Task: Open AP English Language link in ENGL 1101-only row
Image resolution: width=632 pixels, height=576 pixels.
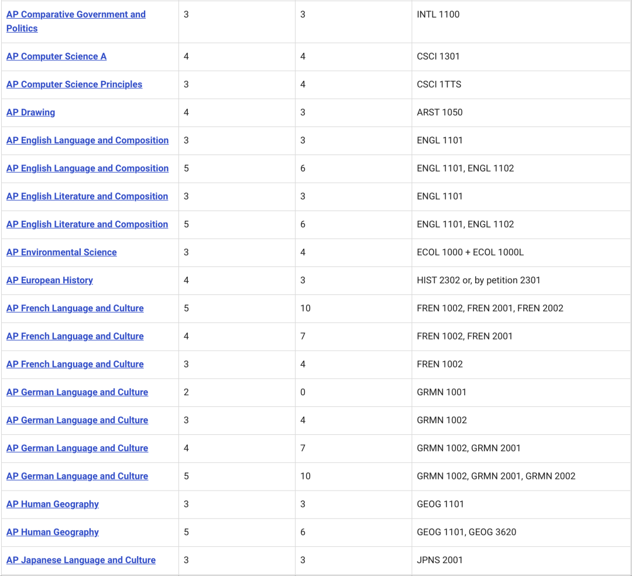Action: 87,140
